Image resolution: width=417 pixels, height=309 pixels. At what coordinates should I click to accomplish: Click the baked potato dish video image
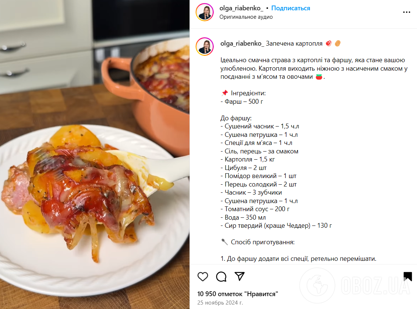95,154
